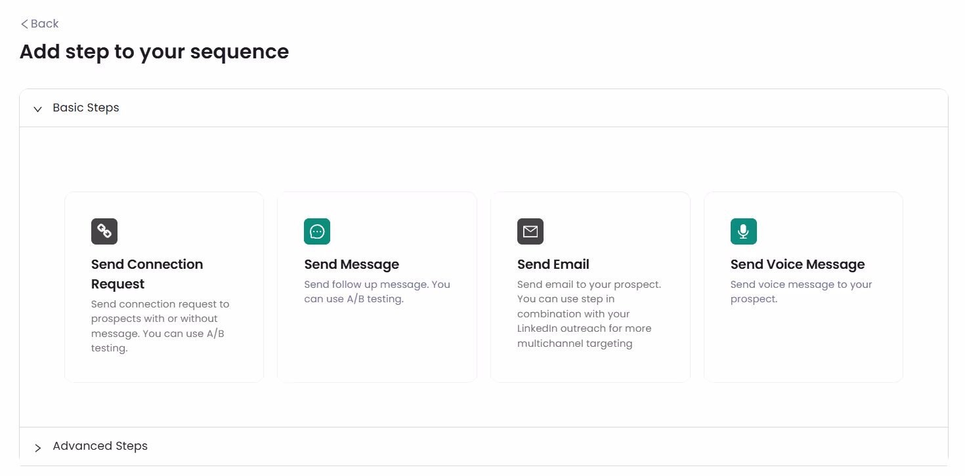This screenshot has width=965, height=476.
Task: Click the Send Connection Request description text
Action: [x=160, y=326]
